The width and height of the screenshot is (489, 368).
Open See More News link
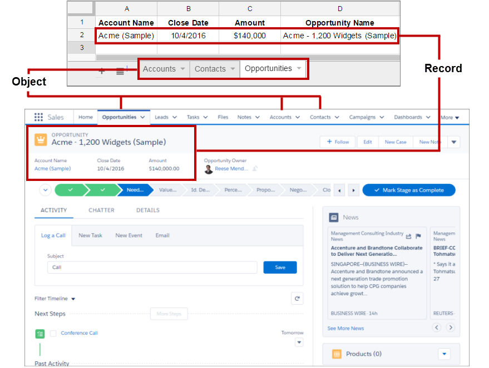pyautogui.click(x=345, y=329)
